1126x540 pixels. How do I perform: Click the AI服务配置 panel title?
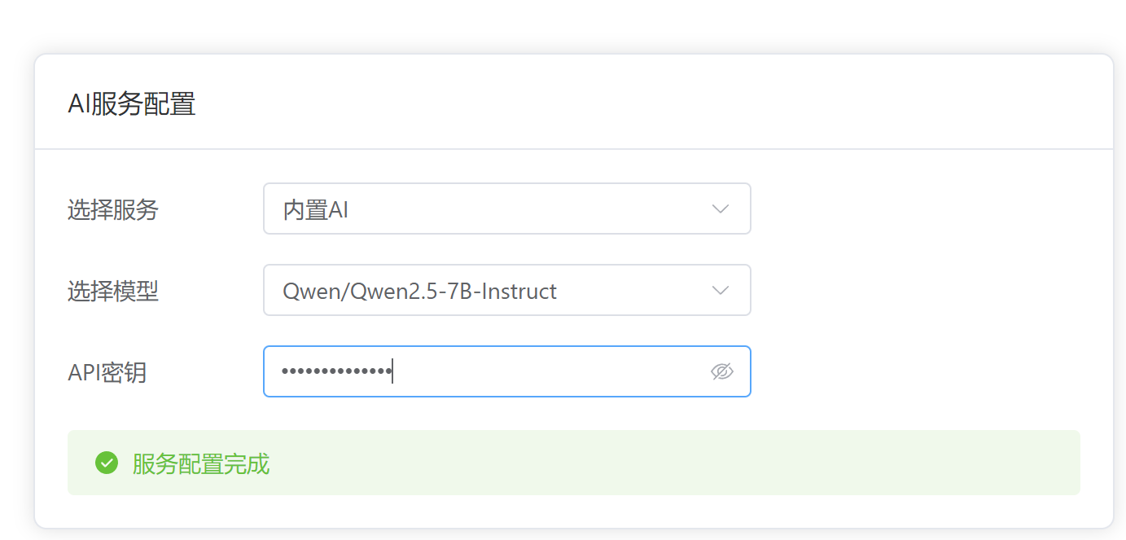click(132, 104)
